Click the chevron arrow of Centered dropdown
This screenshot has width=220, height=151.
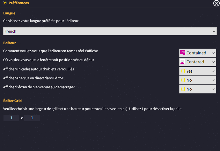click(213, 62)
